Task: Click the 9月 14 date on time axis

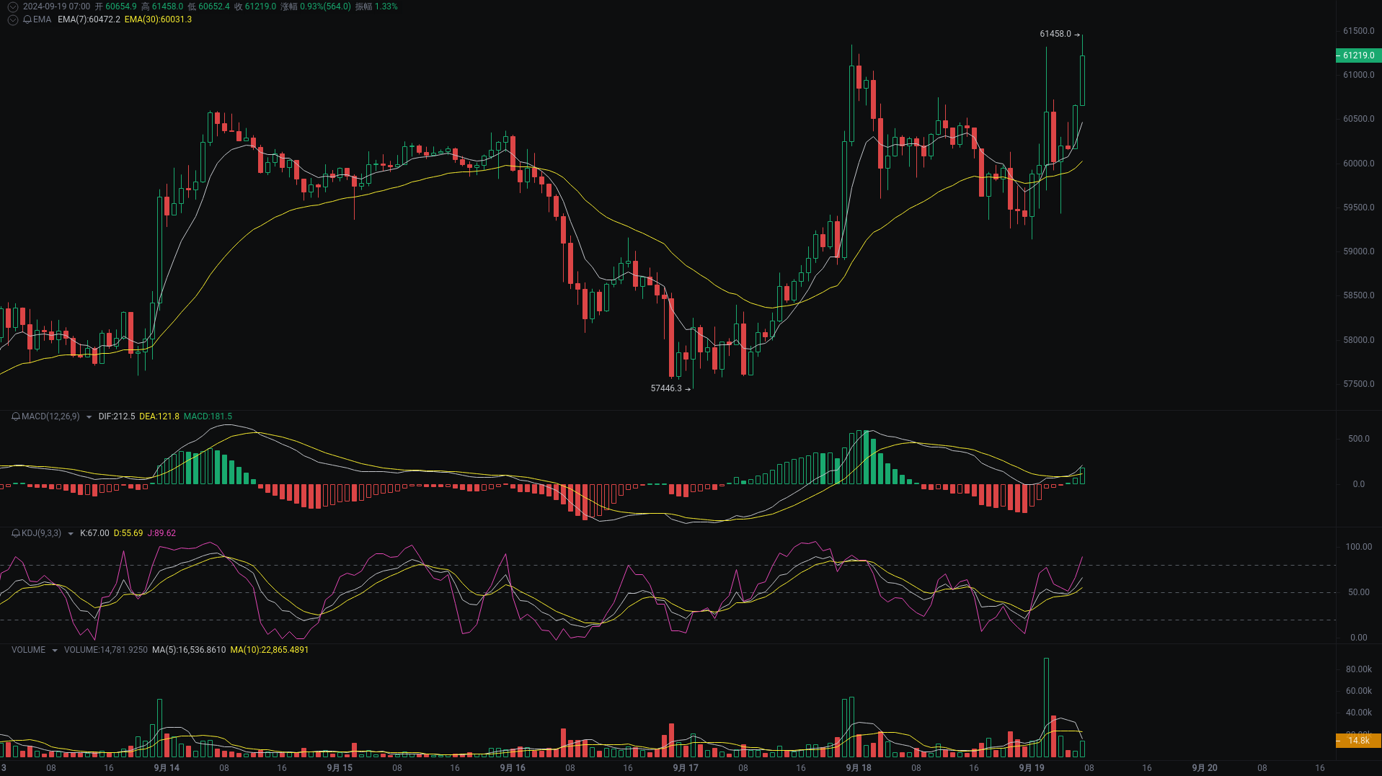Action: click(167, 768)
